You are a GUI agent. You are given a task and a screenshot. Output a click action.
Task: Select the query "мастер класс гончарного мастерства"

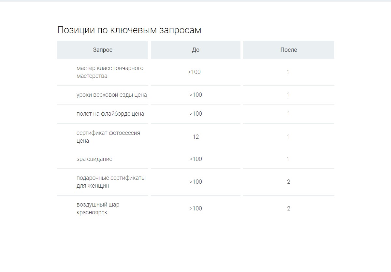click(x=110, y=72)
